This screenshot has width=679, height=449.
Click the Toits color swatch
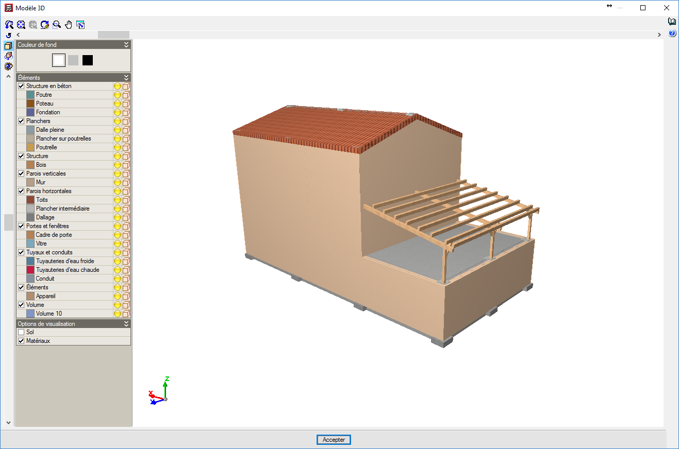(x=30, y=200)
